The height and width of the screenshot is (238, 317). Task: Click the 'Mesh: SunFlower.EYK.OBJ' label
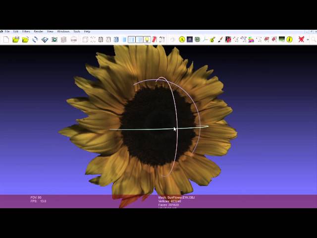click(x=176, y=197)
